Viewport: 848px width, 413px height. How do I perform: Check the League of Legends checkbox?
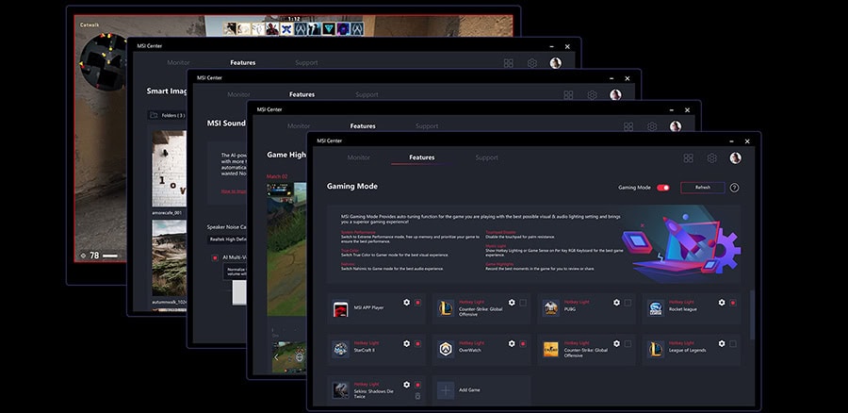coord(733,344)
